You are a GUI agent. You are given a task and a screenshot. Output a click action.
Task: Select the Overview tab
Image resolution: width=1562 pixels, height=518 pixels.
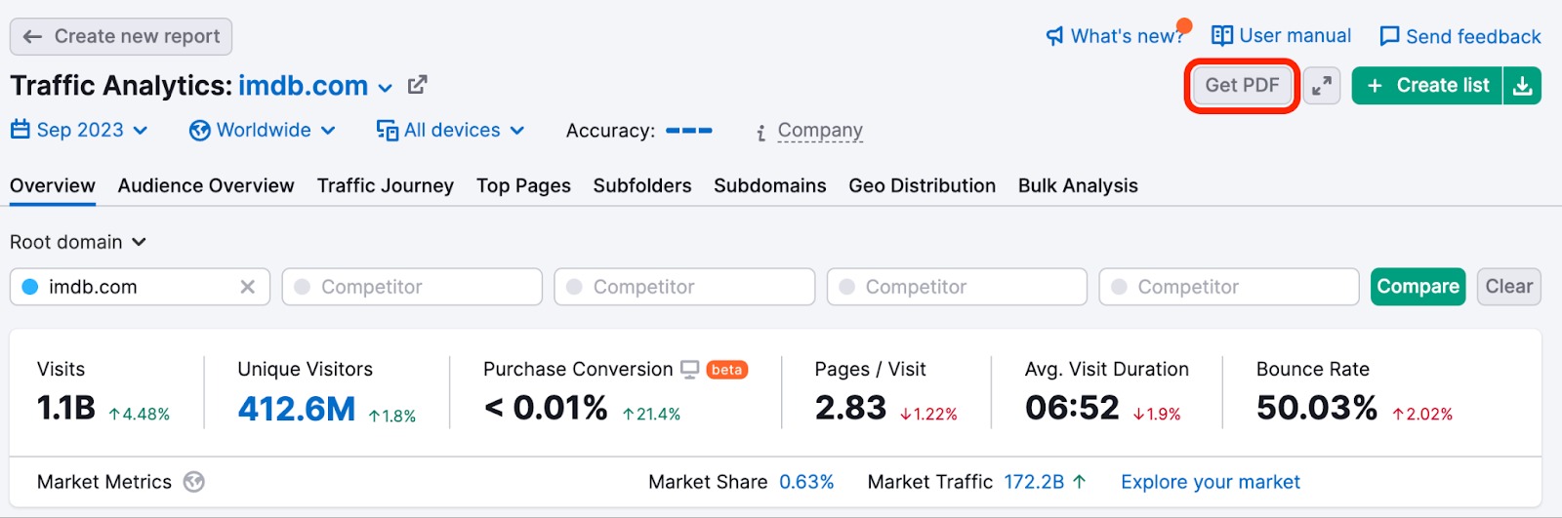tap(53, 185)
